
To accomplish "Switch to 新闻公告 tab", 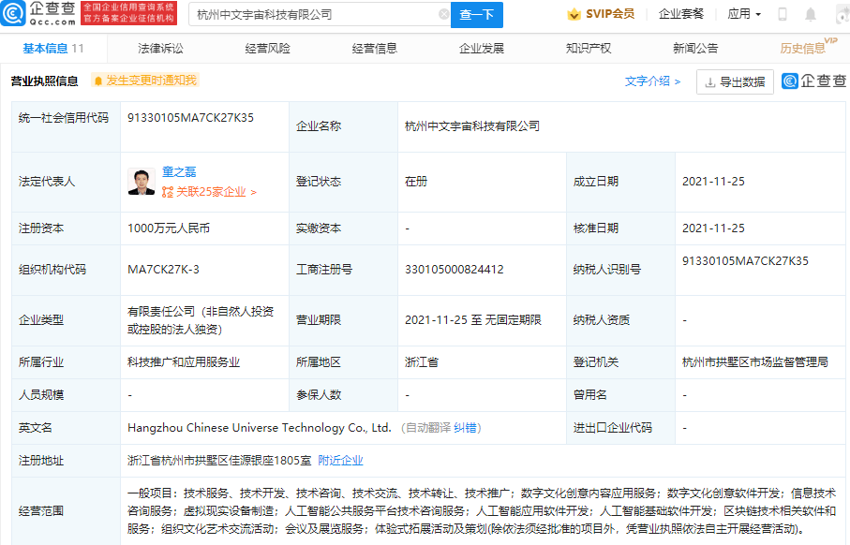I will [x=695, y=48].
